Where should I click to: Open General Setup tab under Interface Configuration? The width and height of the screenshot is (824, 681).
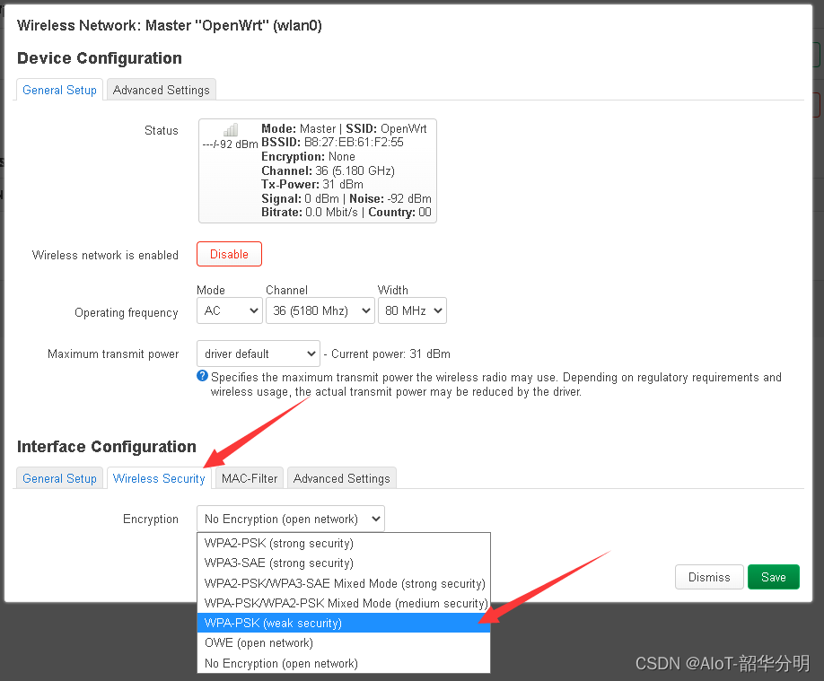pos(59,478)
